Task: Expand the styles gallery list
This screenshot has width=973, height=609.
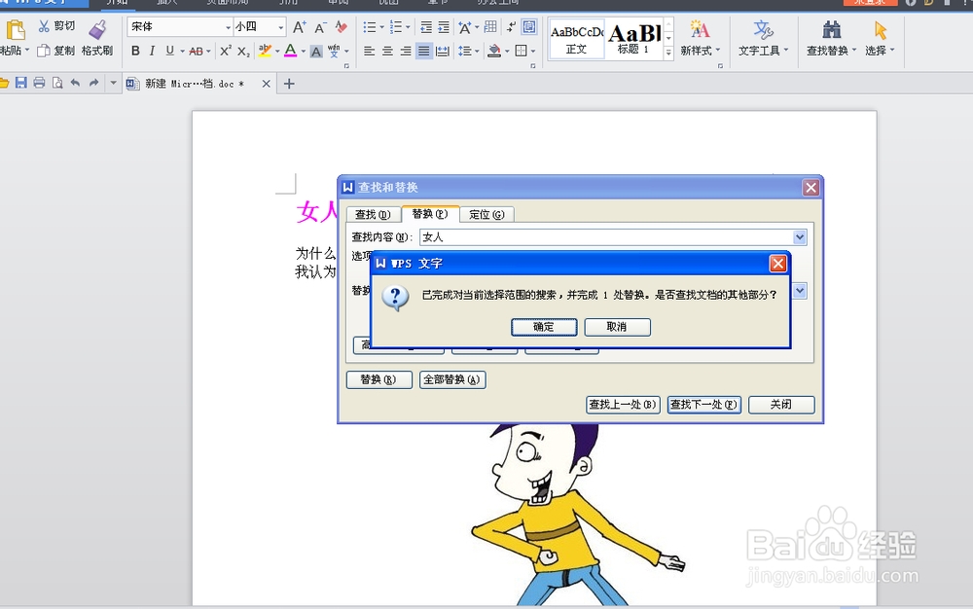Action: [x=668, y=54]
